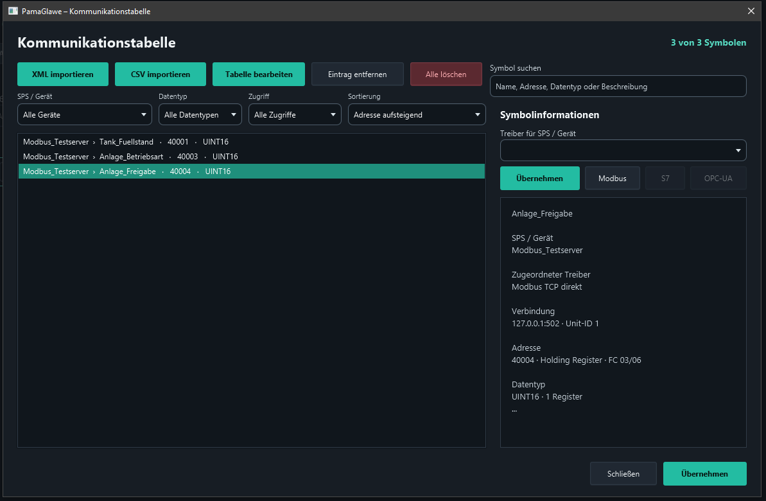766x501 pixels.
Task: Open Tabelle bearbeiten
Action: pos(258,75)
